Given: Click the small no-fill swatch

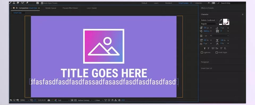Looking at the screenshot, I should click(x=224, y=24).
